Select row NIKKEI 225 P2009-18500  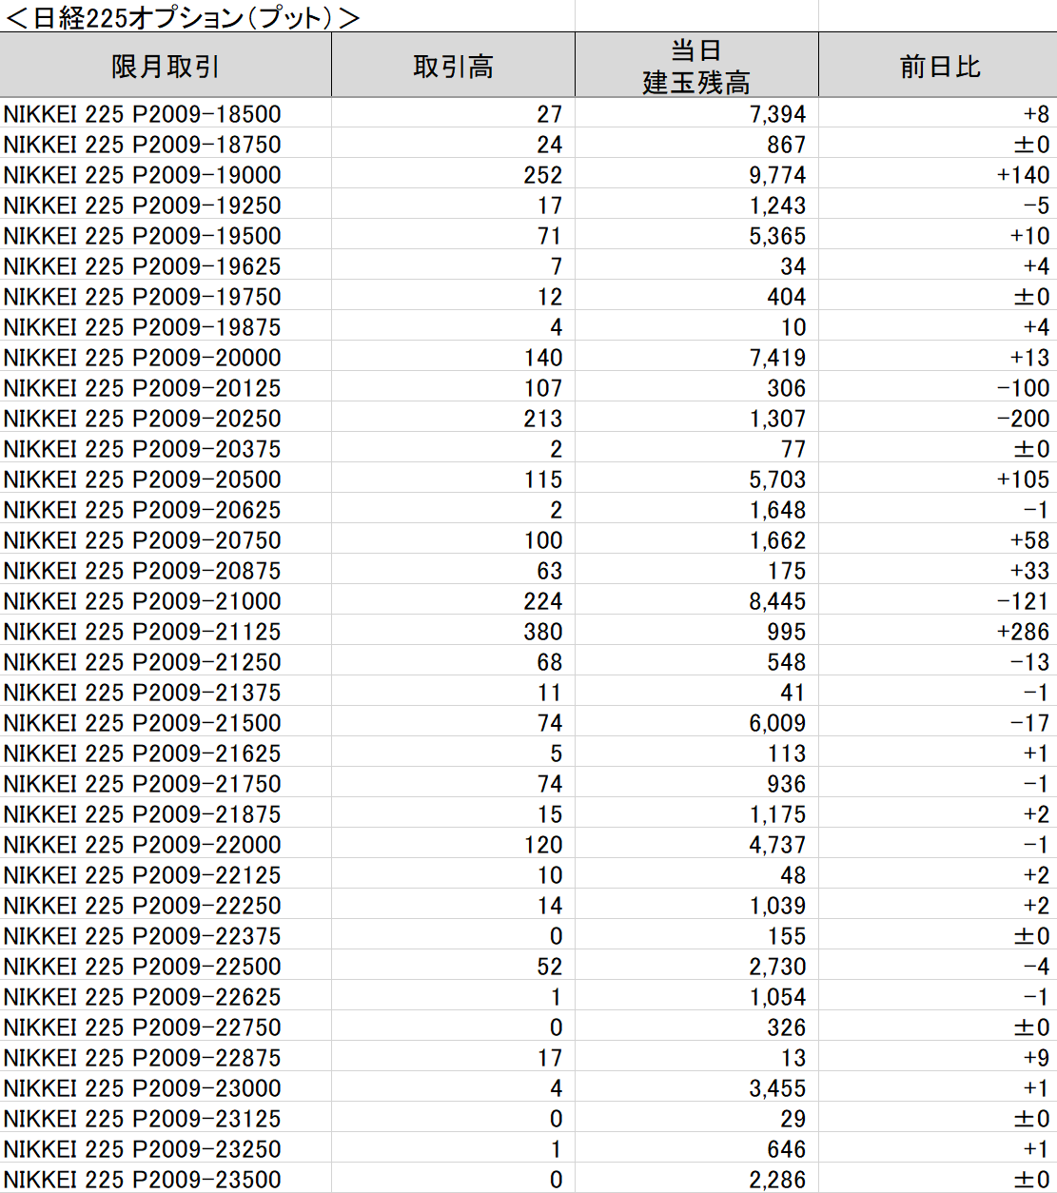[x=528, y=113]
